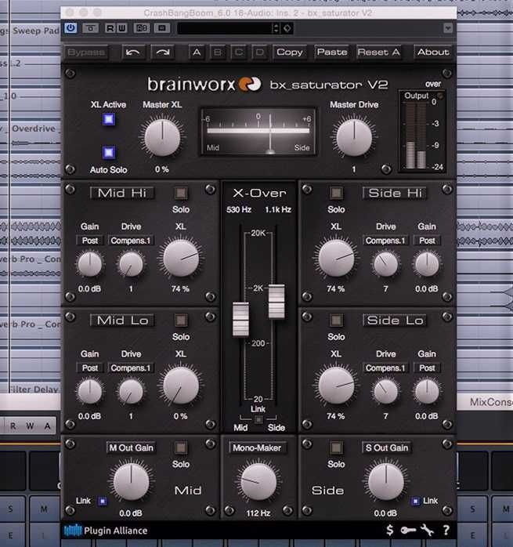The height and width of the screenshot is (547, 513).
Task: Click the Mono-Maker frequency knob
Action: pyautogui.click(x=258, y=482)
